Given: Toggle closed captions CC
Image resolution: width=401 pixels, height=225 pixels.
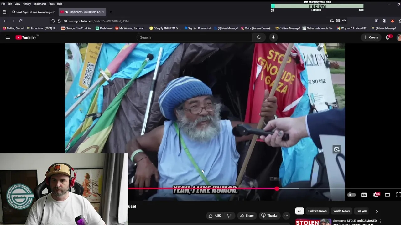Looking at the screenshot, I should pos(364,195).
